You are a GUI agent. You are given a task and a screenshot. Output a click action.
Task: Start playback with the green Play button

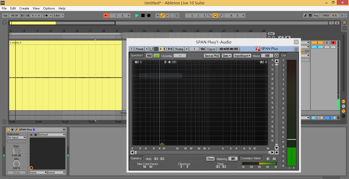tap(137, 16)
